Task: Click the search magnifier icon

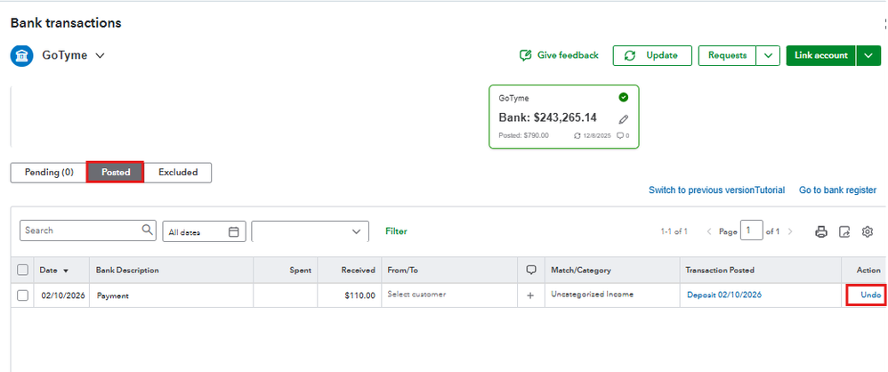Action: pyautogui.click(x=148, y=230)
